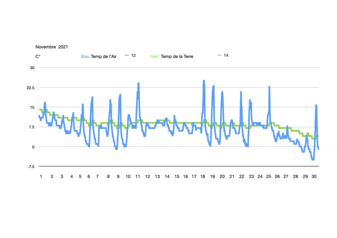
Task: Select the green legend value 14
Action: pyautogui.click(x=226, y=56)
